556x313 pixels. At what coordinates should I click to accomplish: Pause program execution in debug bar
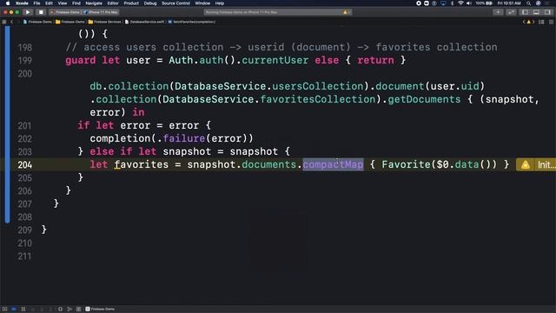point(23,310)
